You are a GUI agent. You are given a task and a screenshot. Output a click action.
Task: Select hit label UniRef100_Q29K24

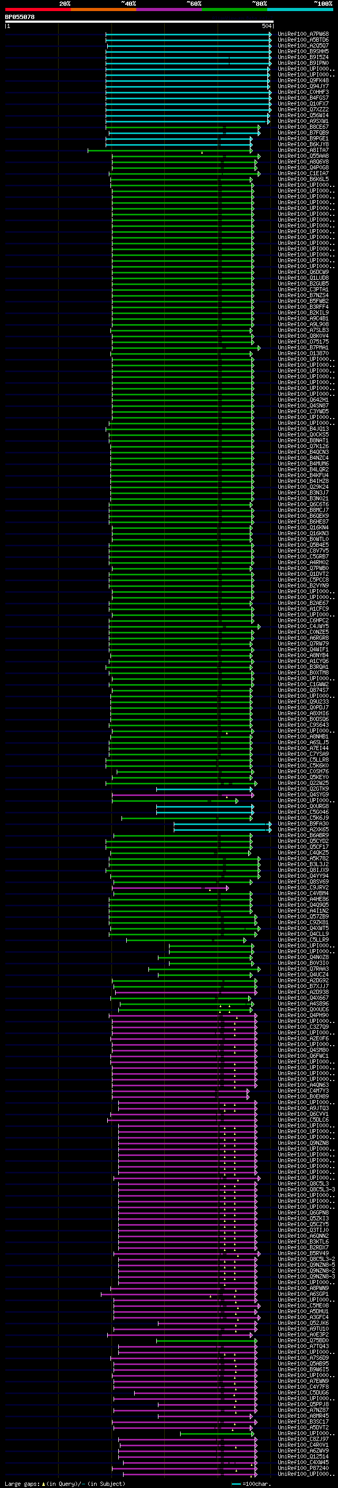pyautogui.click(x=303, y=487)
